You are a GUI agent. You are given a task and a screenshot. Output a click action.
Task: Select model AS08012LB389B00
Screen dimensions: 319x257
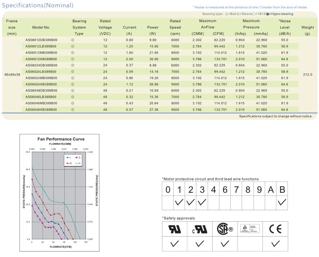coord(41,47)
